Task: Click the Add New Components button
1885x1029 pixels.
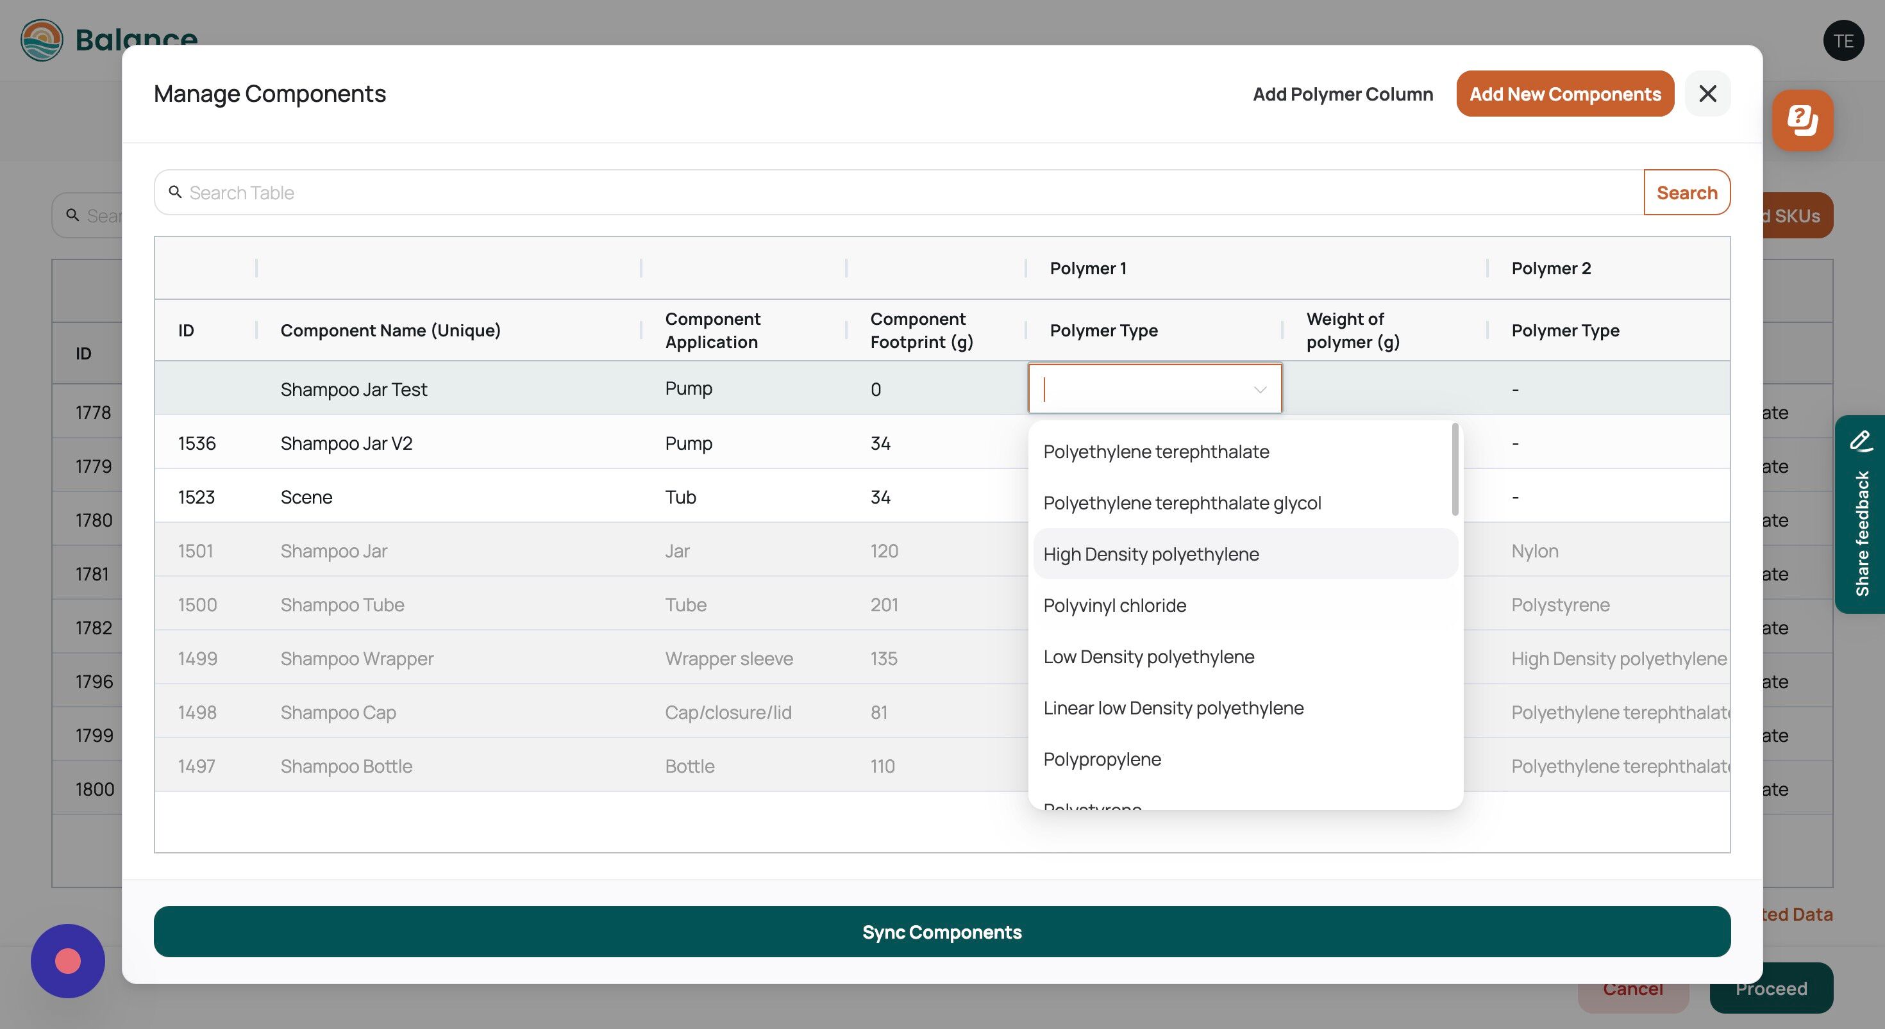Action: pyautogui.click(x=1564, y=94)
